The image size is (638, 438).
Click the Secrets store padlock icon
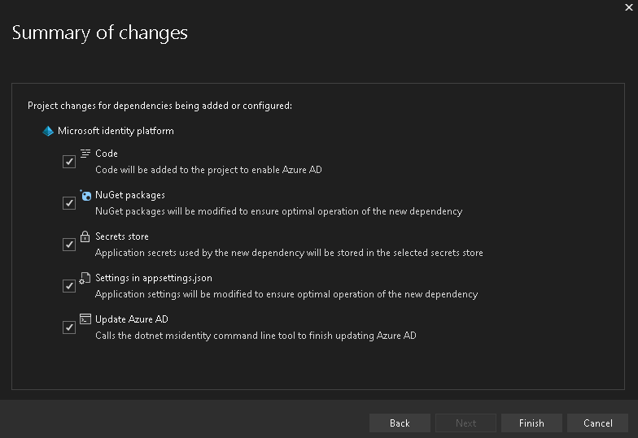(85, 236)
